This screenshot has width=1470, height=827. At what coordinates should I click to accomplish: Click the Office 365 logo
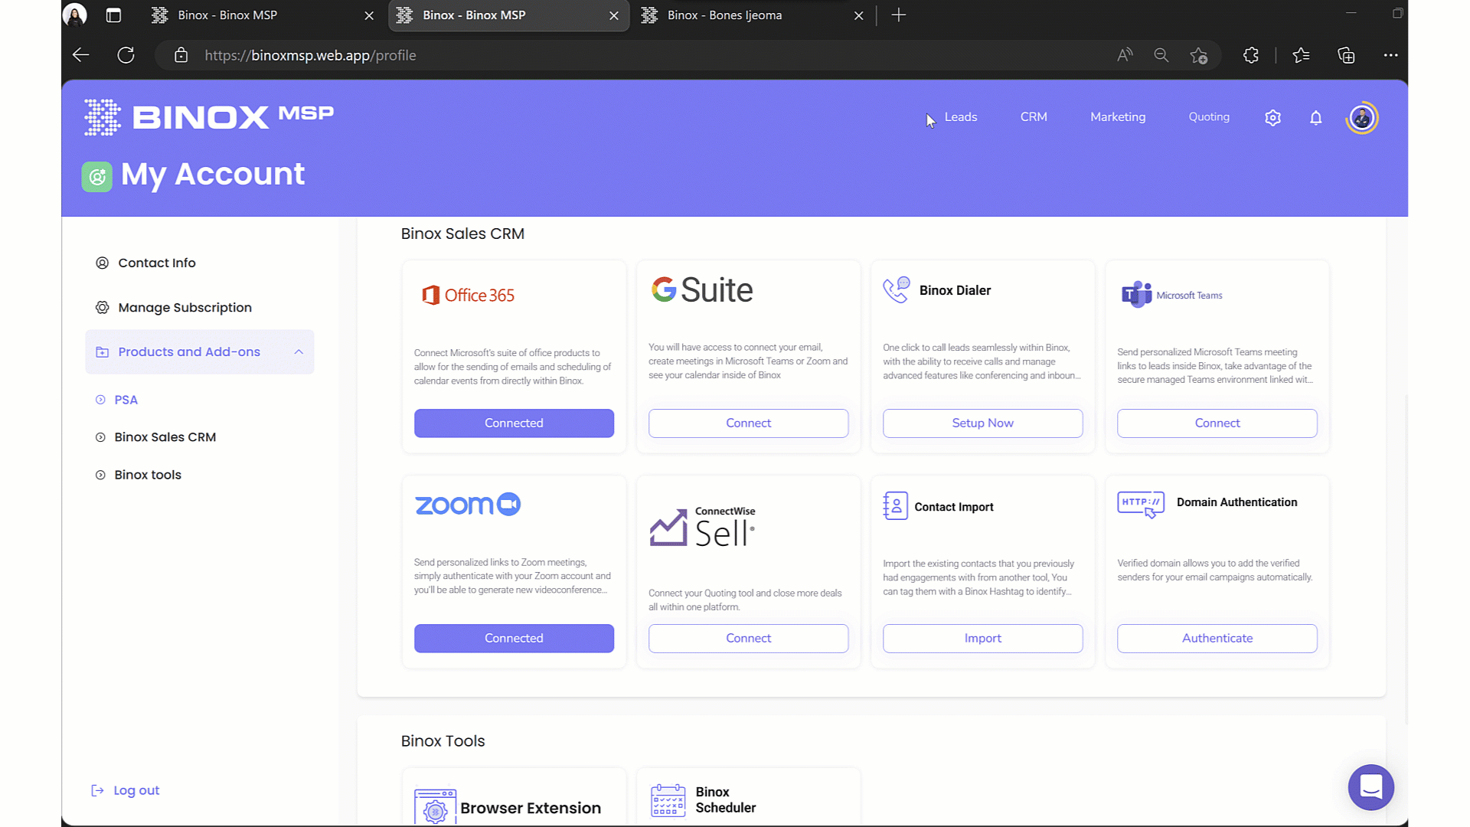coord(468,296)
